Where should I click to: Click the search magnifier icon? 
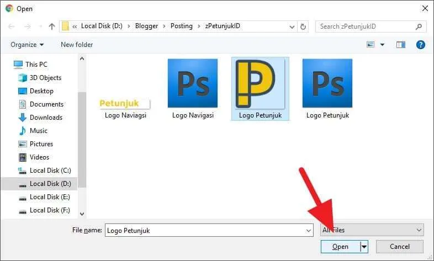pyautogui.click(x=419, y=26)
